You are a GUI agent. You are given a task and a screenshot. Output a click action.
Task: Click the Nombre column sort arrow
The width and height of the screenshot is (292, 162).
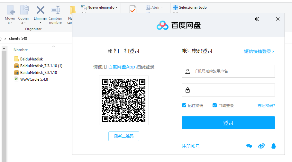tap(53, 46)
